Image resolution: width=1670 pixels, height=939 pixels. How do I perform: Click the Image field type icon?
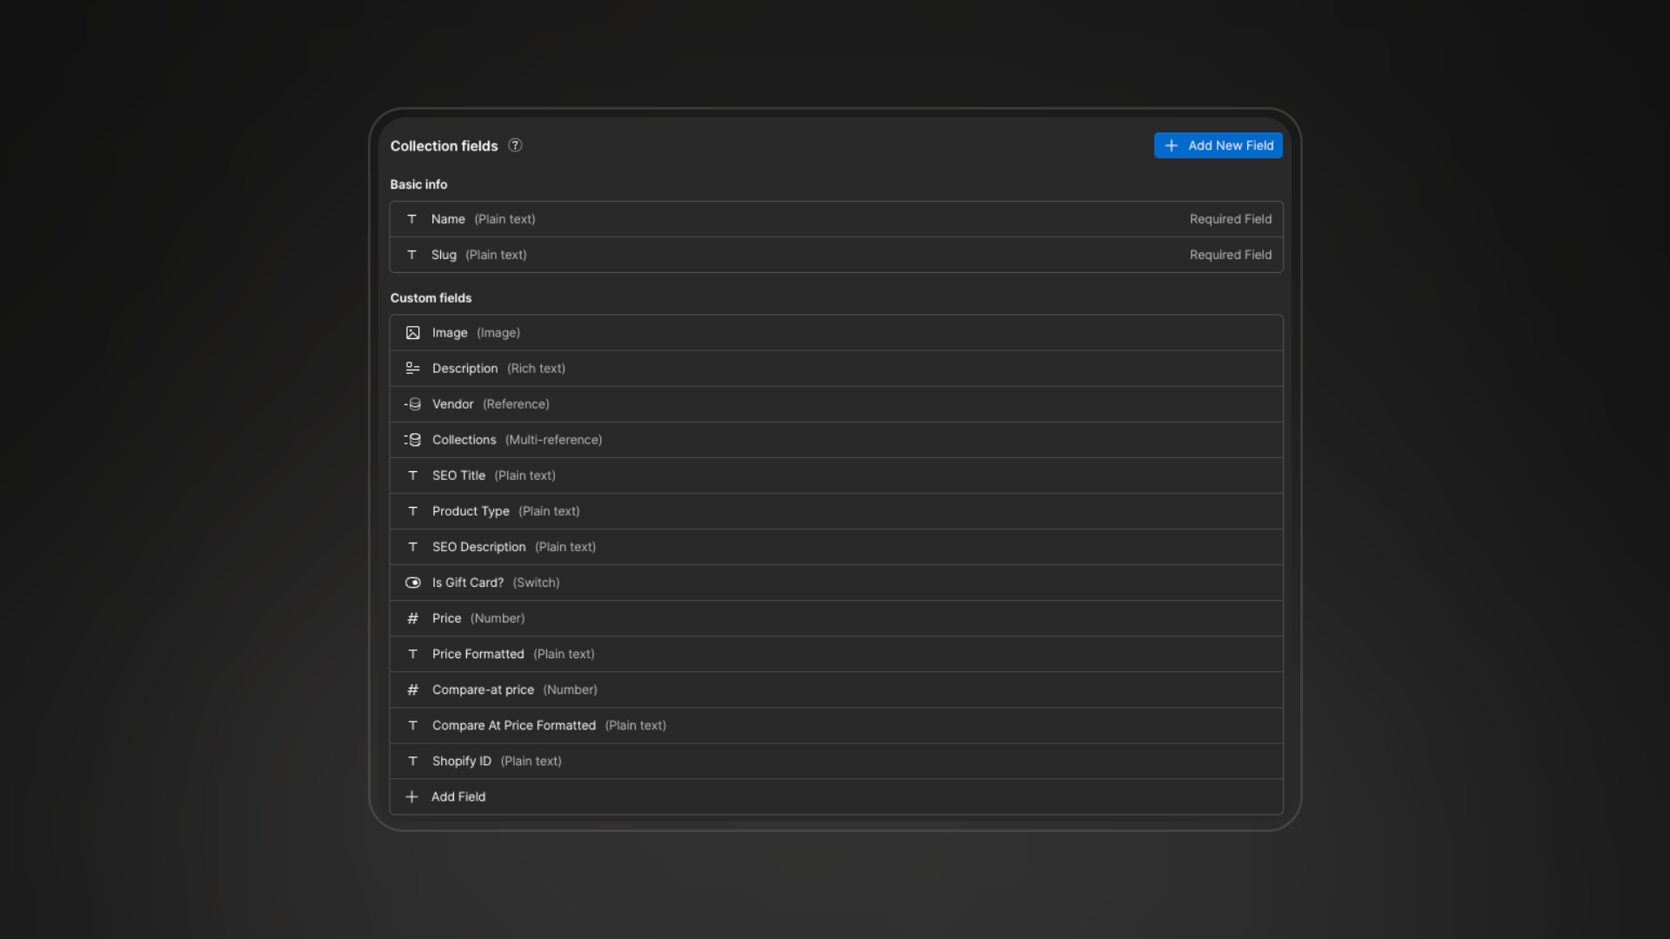pos(413,333)
